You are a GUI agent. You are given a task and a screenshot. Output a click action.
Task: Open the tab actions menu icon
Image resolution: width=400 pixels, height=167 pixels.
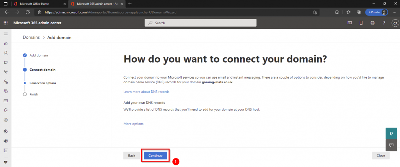5,4
